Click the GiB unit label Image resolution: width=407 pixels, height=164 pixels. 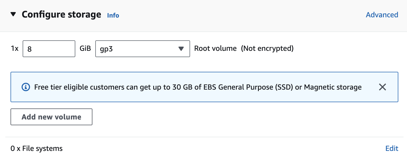coord(85,48)
